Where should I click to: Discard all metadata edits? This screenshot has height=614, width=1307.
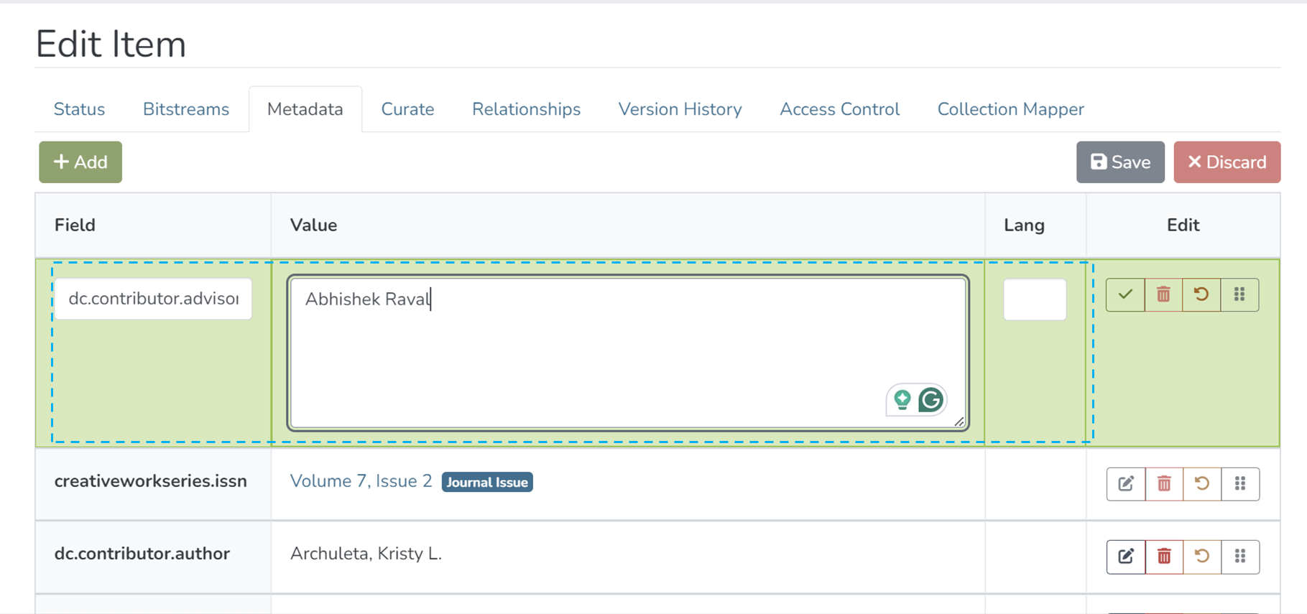pos(1227,162)
